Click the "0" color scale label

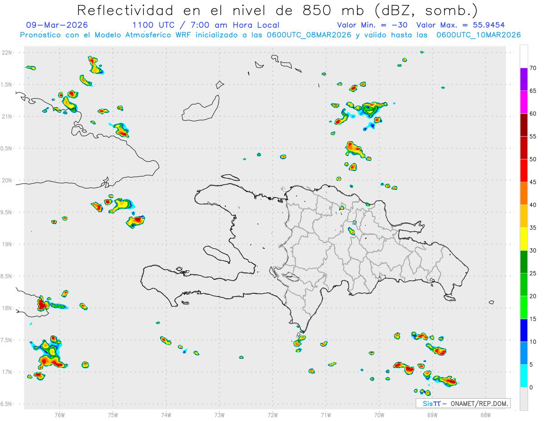[531, 387]
